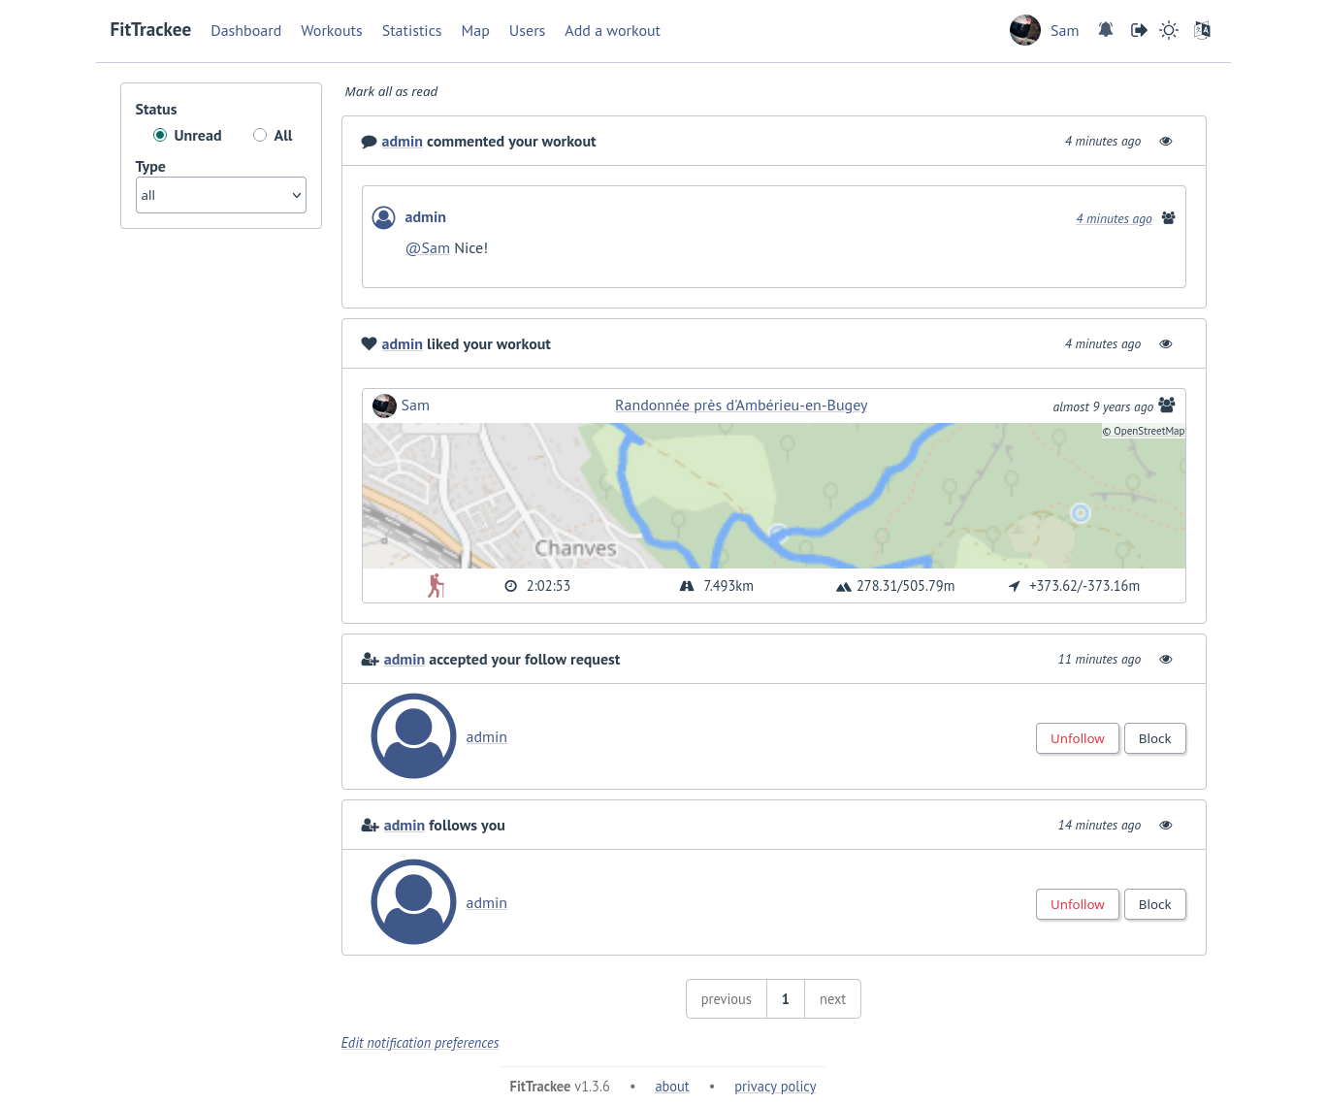
Task: Click admin's large avatar in follow request card
Action: tap(413, 736)
